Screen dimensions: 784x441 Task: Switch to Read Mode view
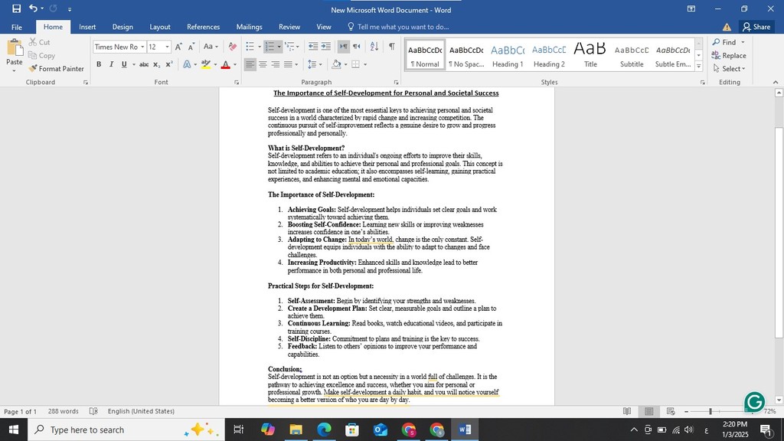[627, 411]
